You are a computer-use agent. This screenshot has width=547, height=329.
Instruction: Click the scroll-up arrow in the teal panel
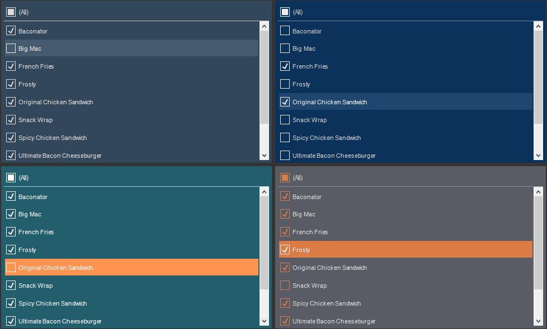coord(264,191)
